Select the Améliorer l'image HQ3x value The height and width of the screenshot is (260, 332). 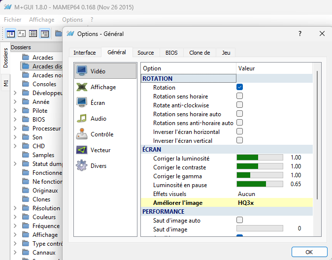[246, 203]
